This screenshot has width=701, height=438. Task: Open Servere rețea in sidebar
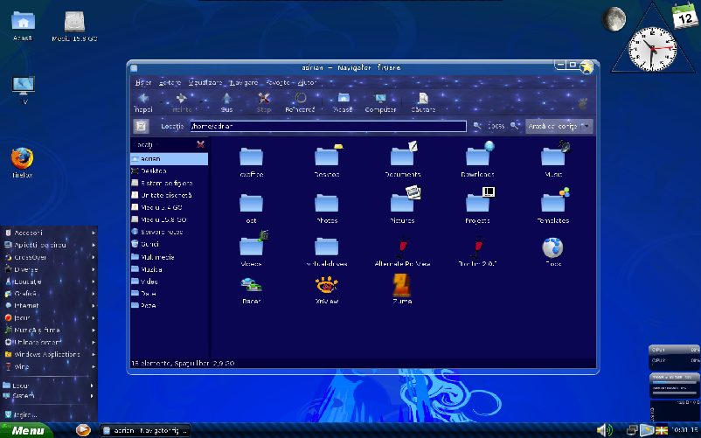[x=169, y=232]
